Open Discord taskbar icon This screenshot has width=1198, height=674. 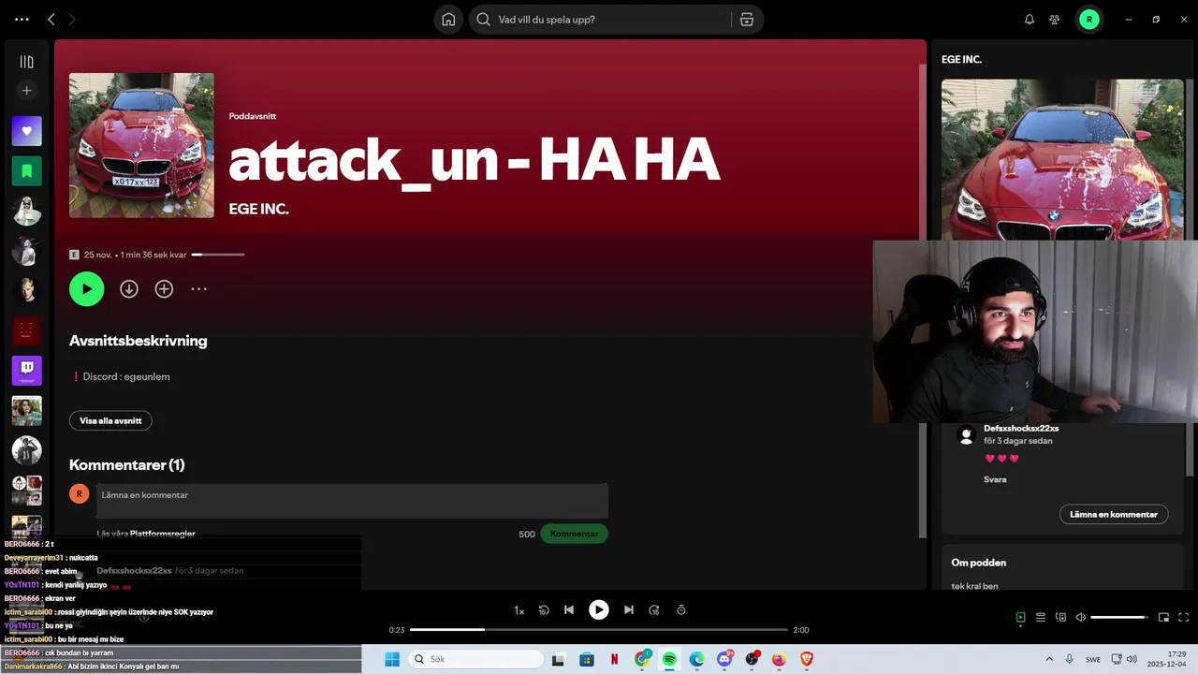click(724, 659)
